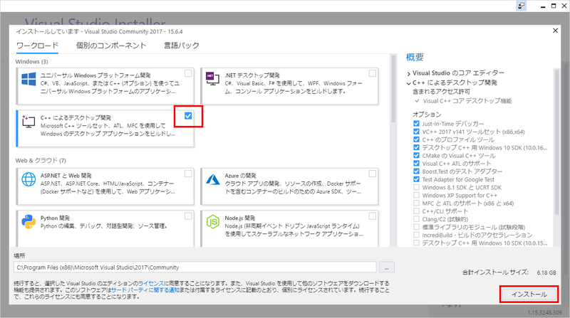
Task: Click the total install size 6.18 GB
Action: tap(546, 272)
